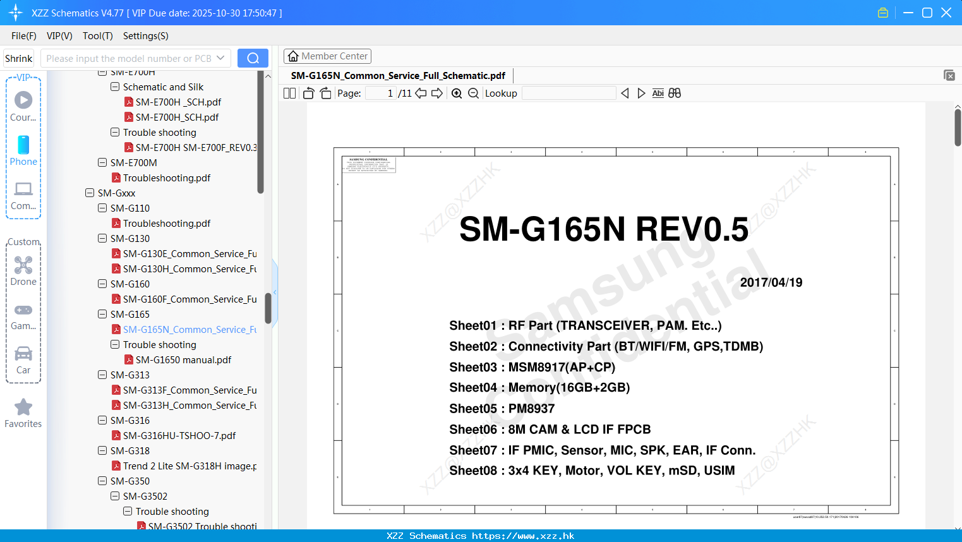Zoom in on the schematic

pyautogui.click(x=457, y=93)
